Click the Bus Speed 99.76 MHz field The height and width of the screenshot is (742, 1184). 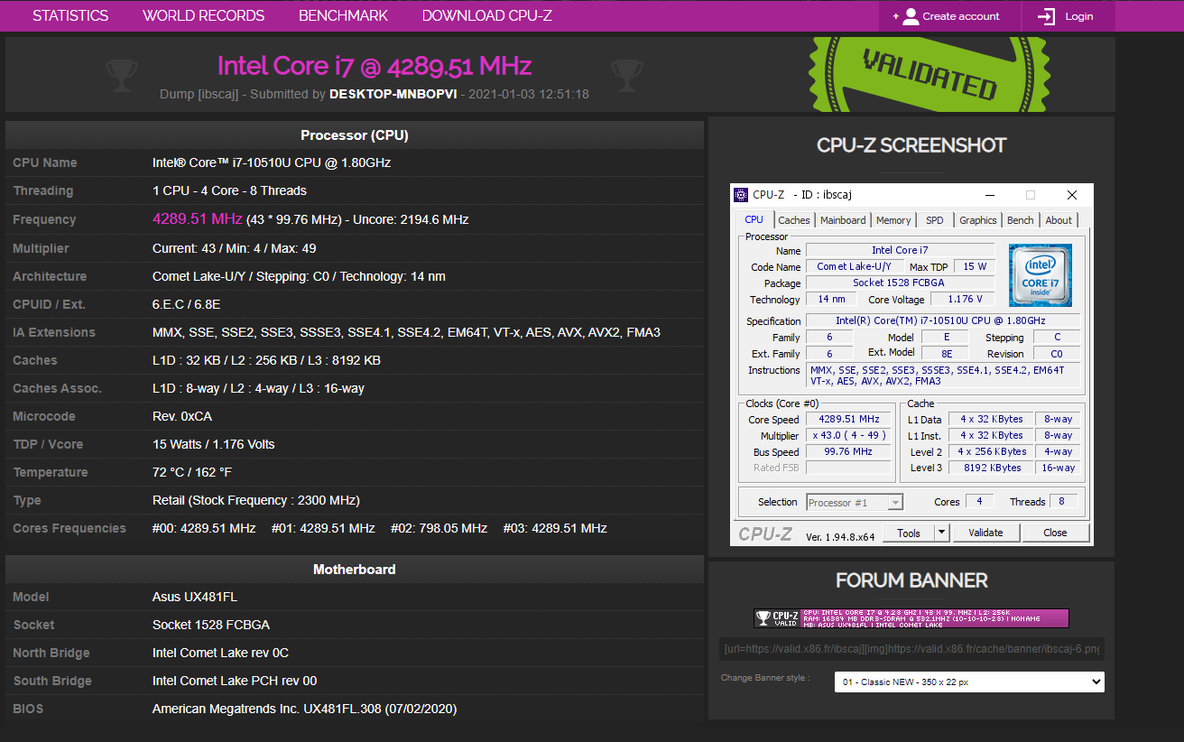(847, 452)
